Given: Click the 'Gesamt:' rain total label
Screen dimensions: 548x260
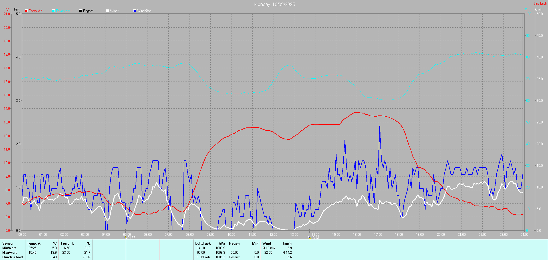Looking at the screenshot, I should coord(235,257).
